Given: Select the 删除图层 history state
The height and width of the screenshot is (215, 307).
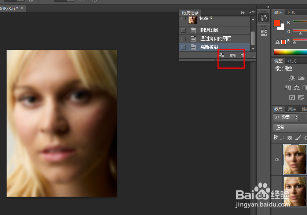Looking at the screenshot, I should [215, 30].
